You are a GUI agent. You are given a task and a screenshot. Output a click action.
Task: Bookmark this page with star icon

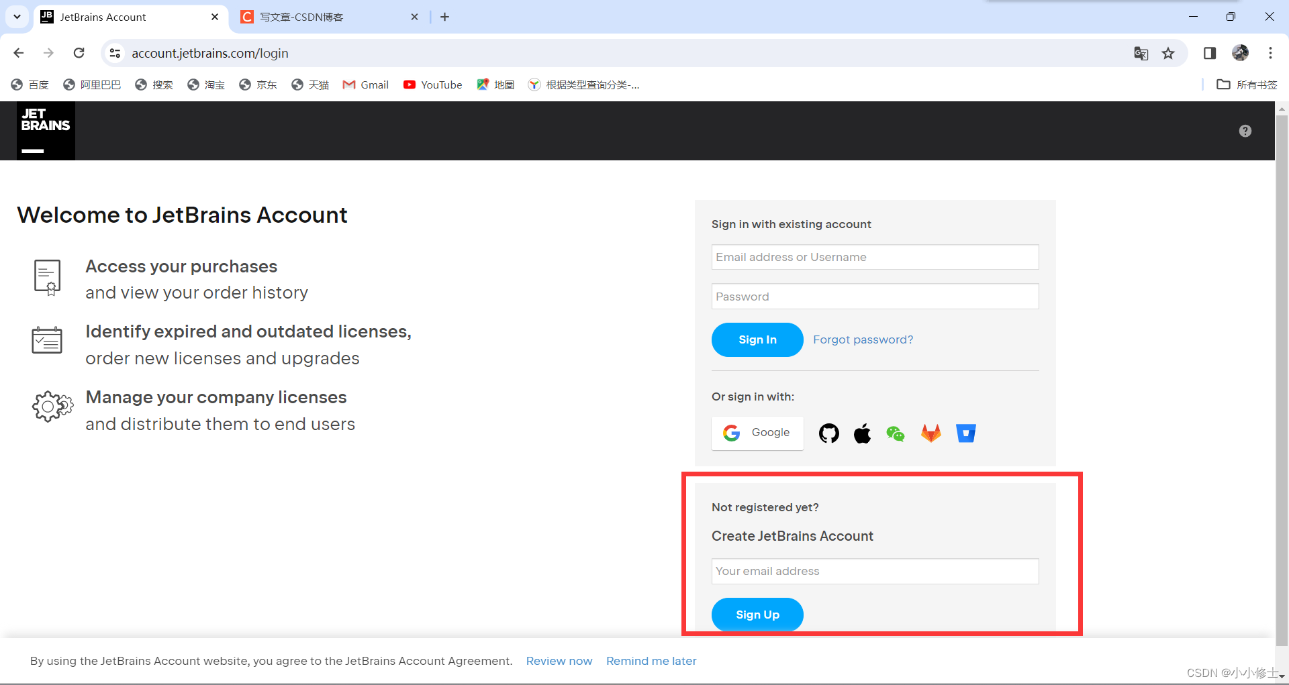(1169, 53)
